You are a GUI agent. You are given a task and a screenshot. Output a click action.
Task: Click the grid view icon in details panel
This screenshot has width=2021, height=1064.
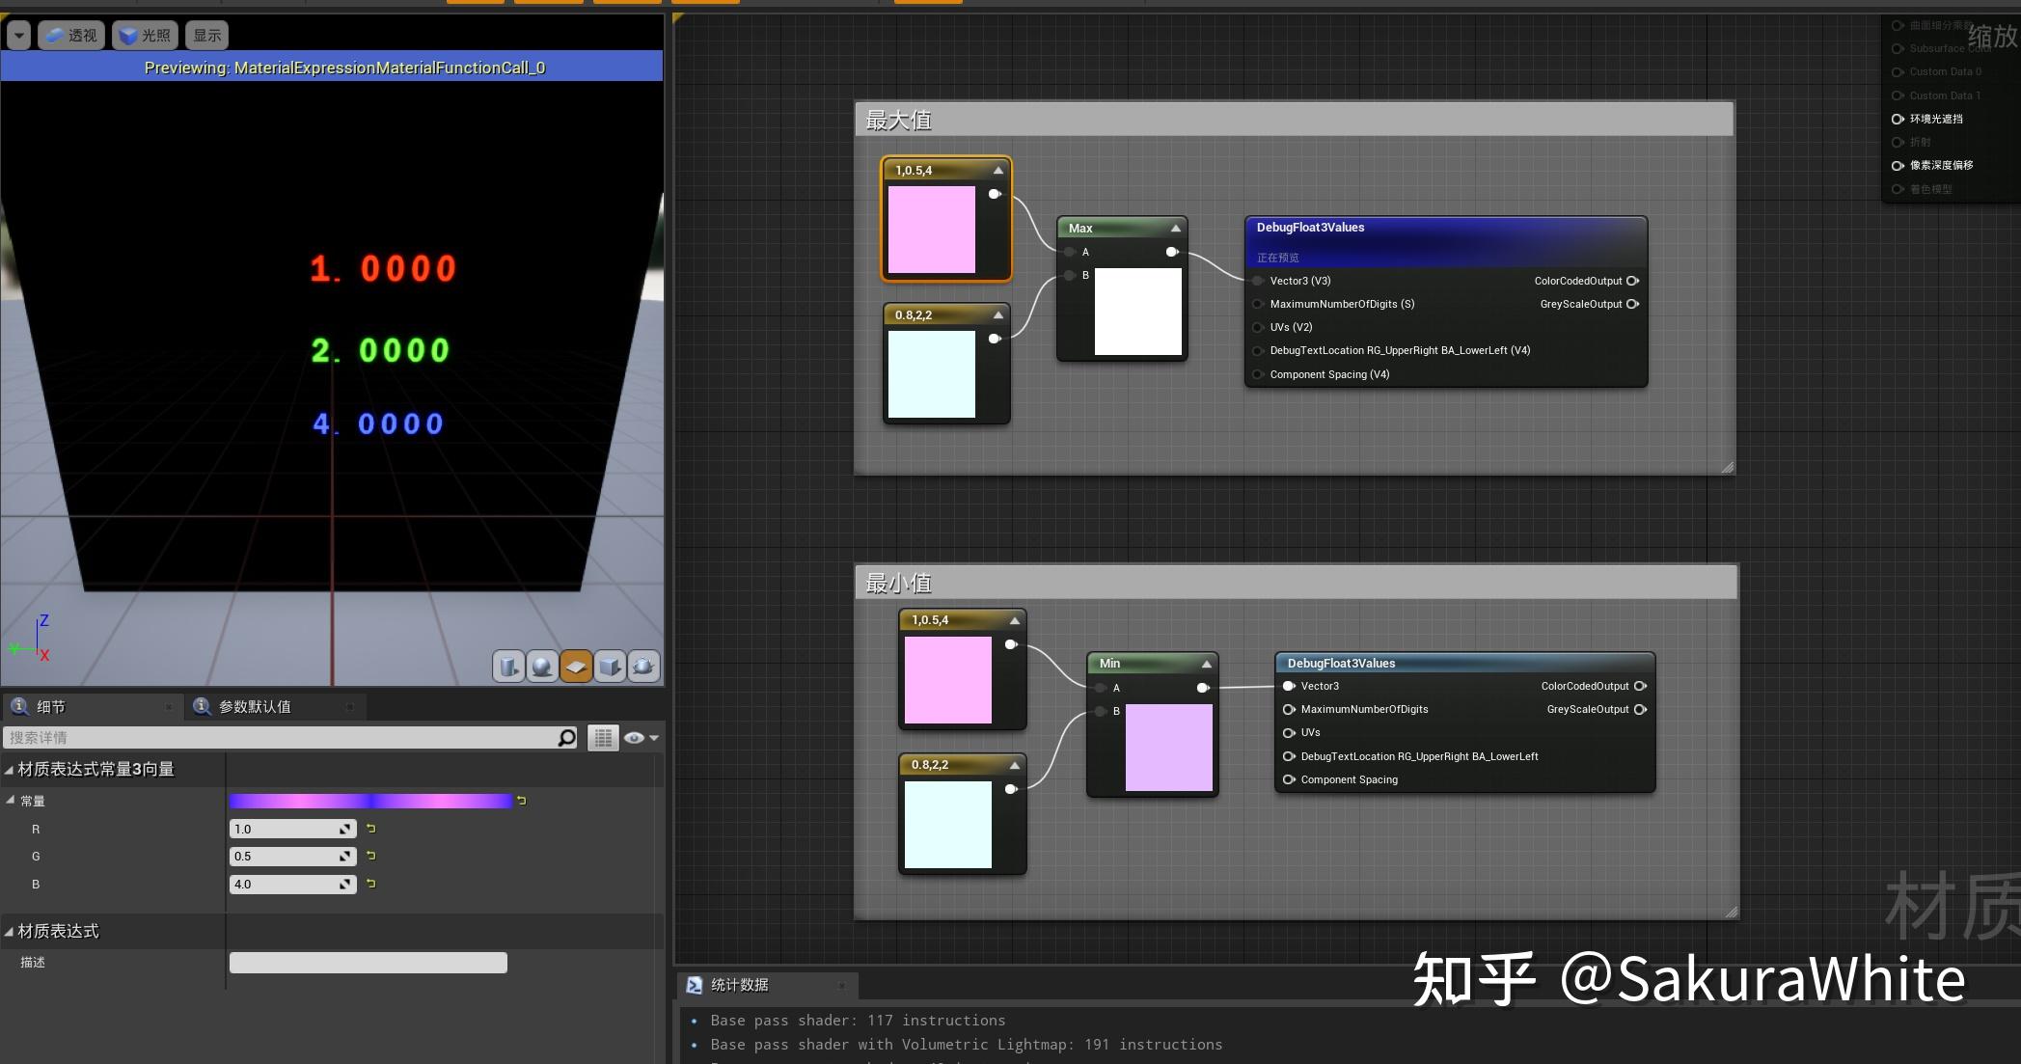pos(603,737)
